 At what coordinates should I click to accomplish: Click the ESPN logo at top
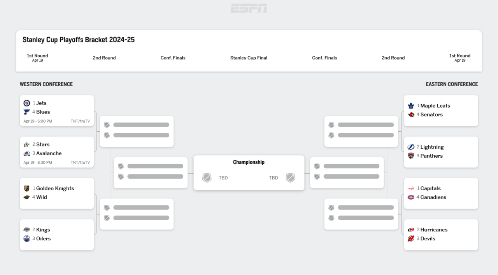249,8
